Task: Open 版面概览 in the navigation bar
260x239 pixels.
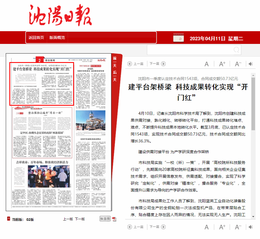Action: (57, 38)
